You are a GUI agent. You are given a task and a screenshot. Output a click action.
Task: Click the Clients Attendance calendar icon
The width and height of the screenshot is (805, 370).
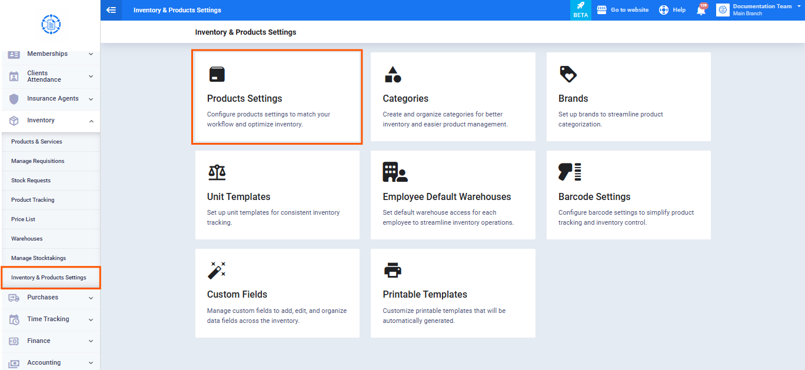tap(14, 76)
